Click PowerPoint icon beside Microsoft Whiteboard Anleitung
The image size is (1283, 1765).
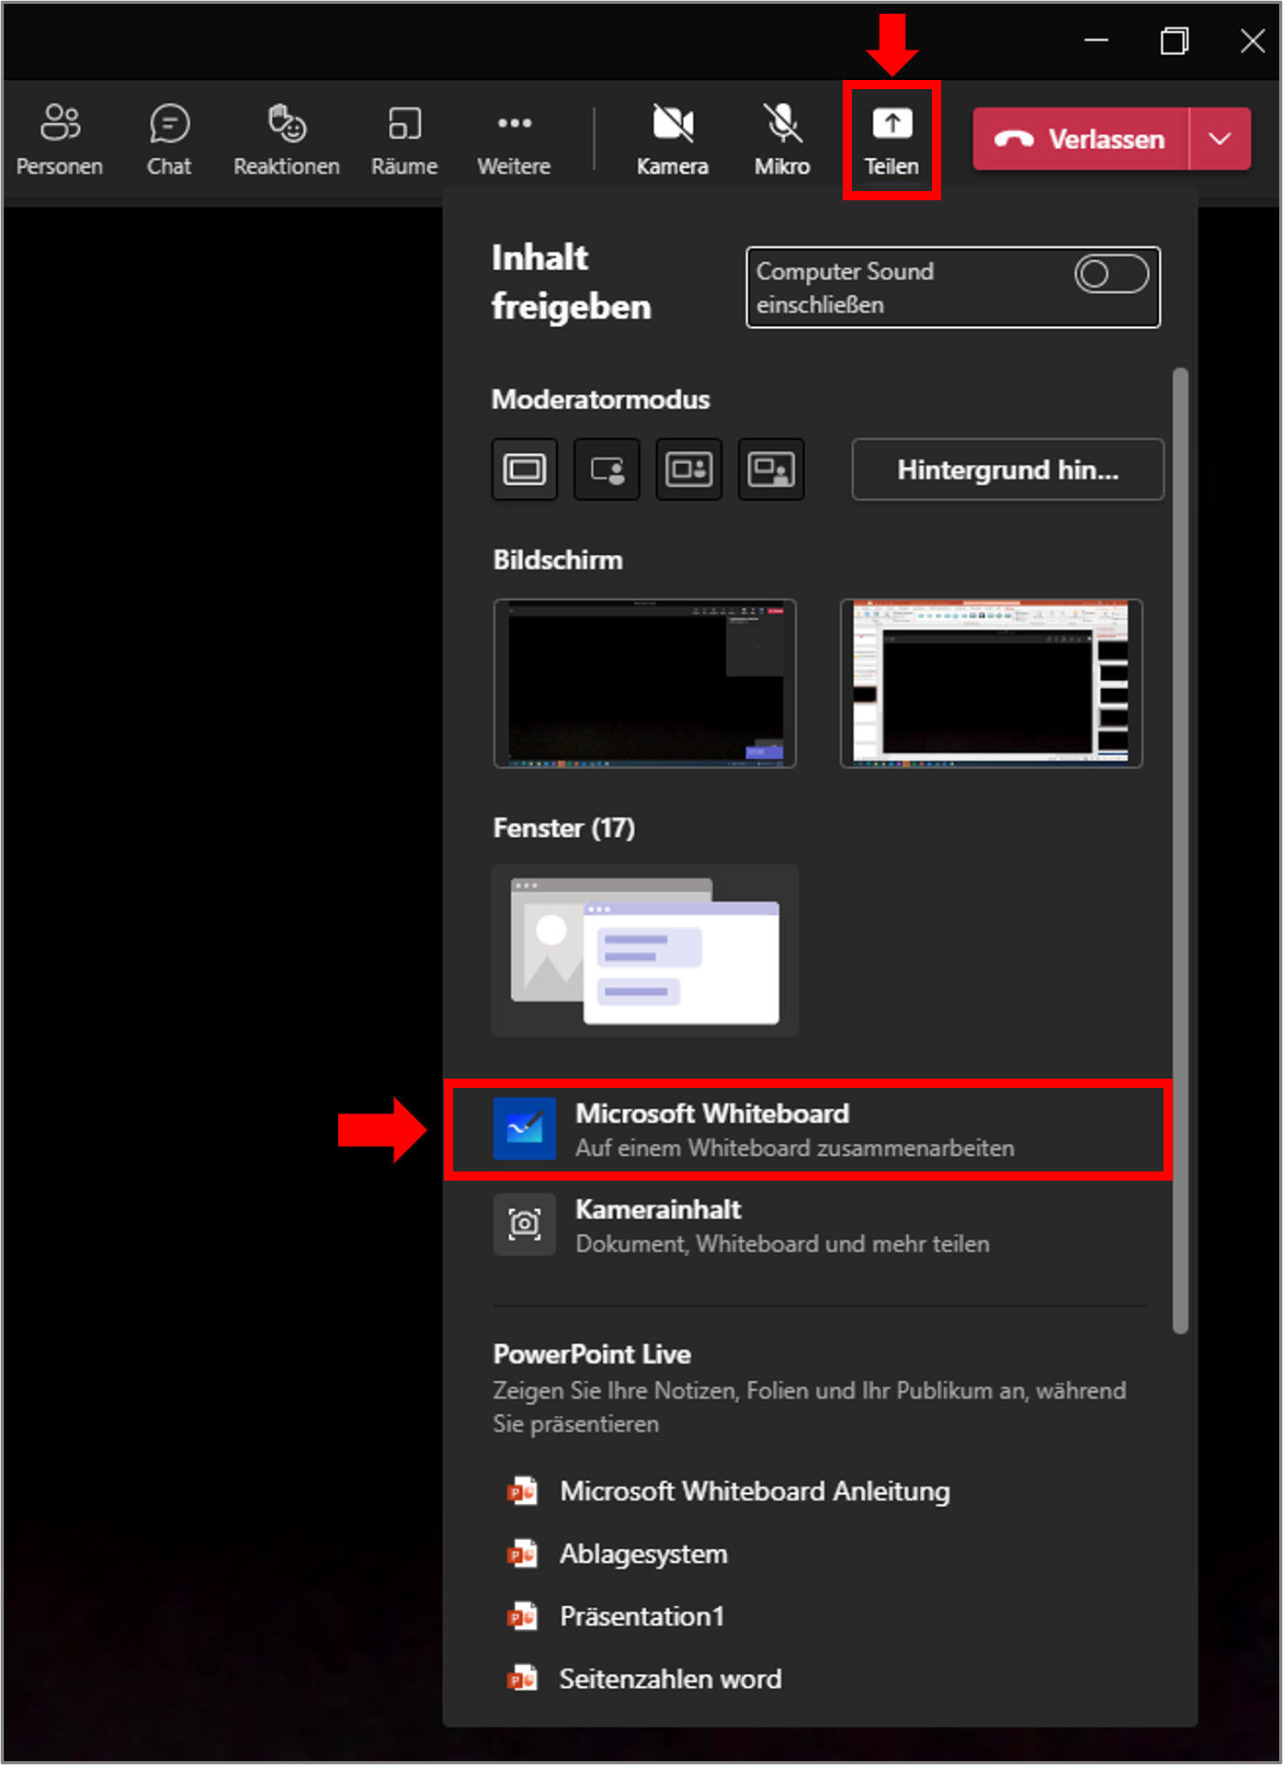[x=522, y=1490]
